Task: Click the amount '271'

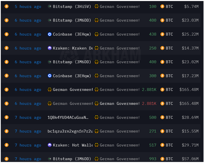Action: (x=153, y=131)
